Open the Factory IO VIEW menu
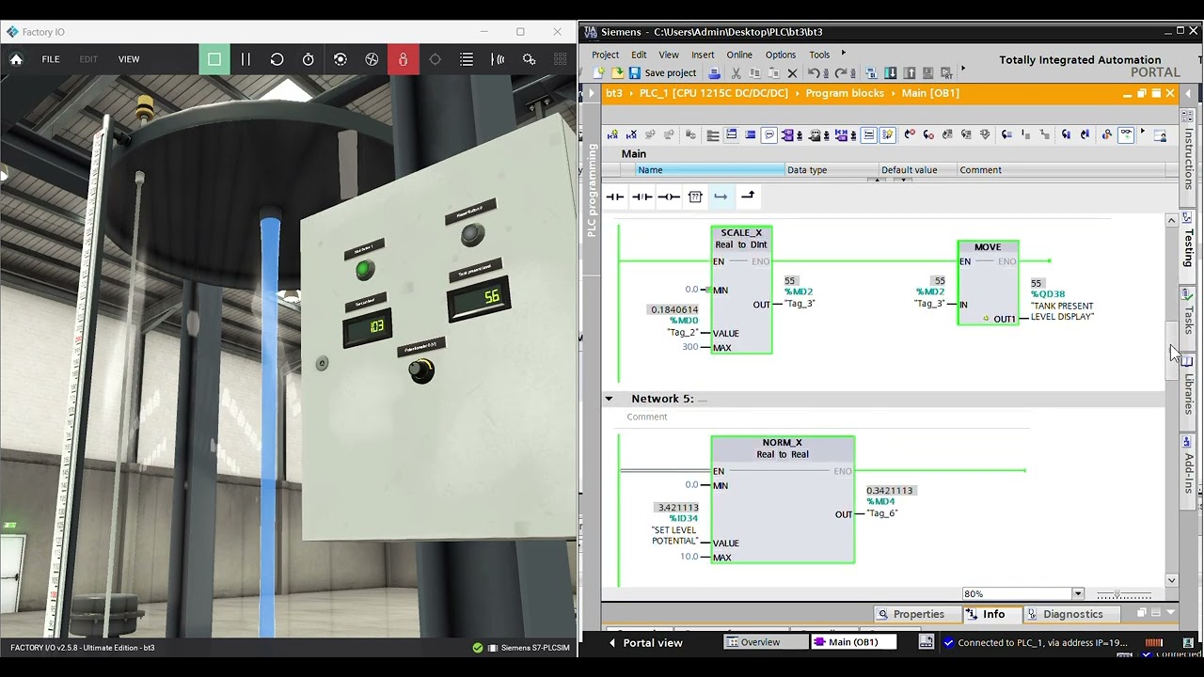The image size is (1204, 677). click(x=129, y=59)
